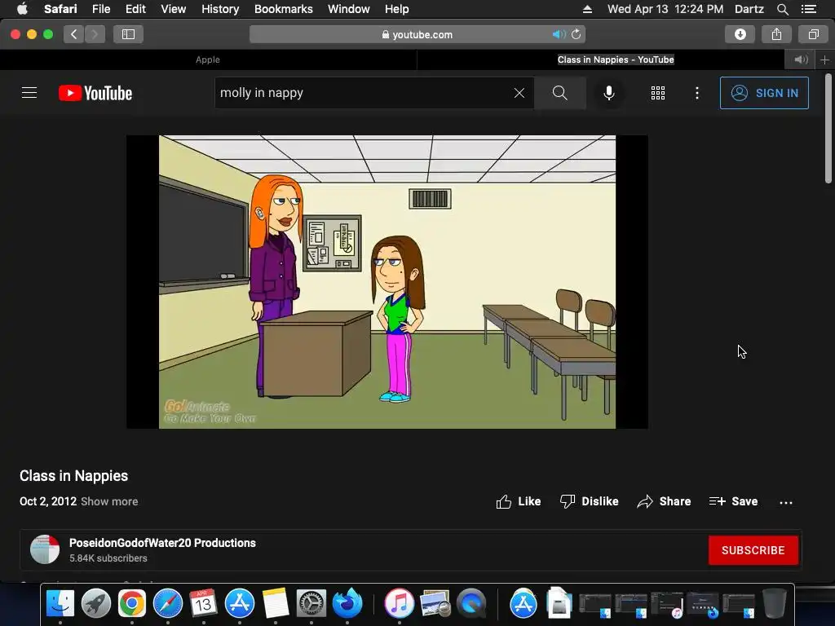Click the eject icon in the menu bar

pyautogui.click(x=587, y=9)
